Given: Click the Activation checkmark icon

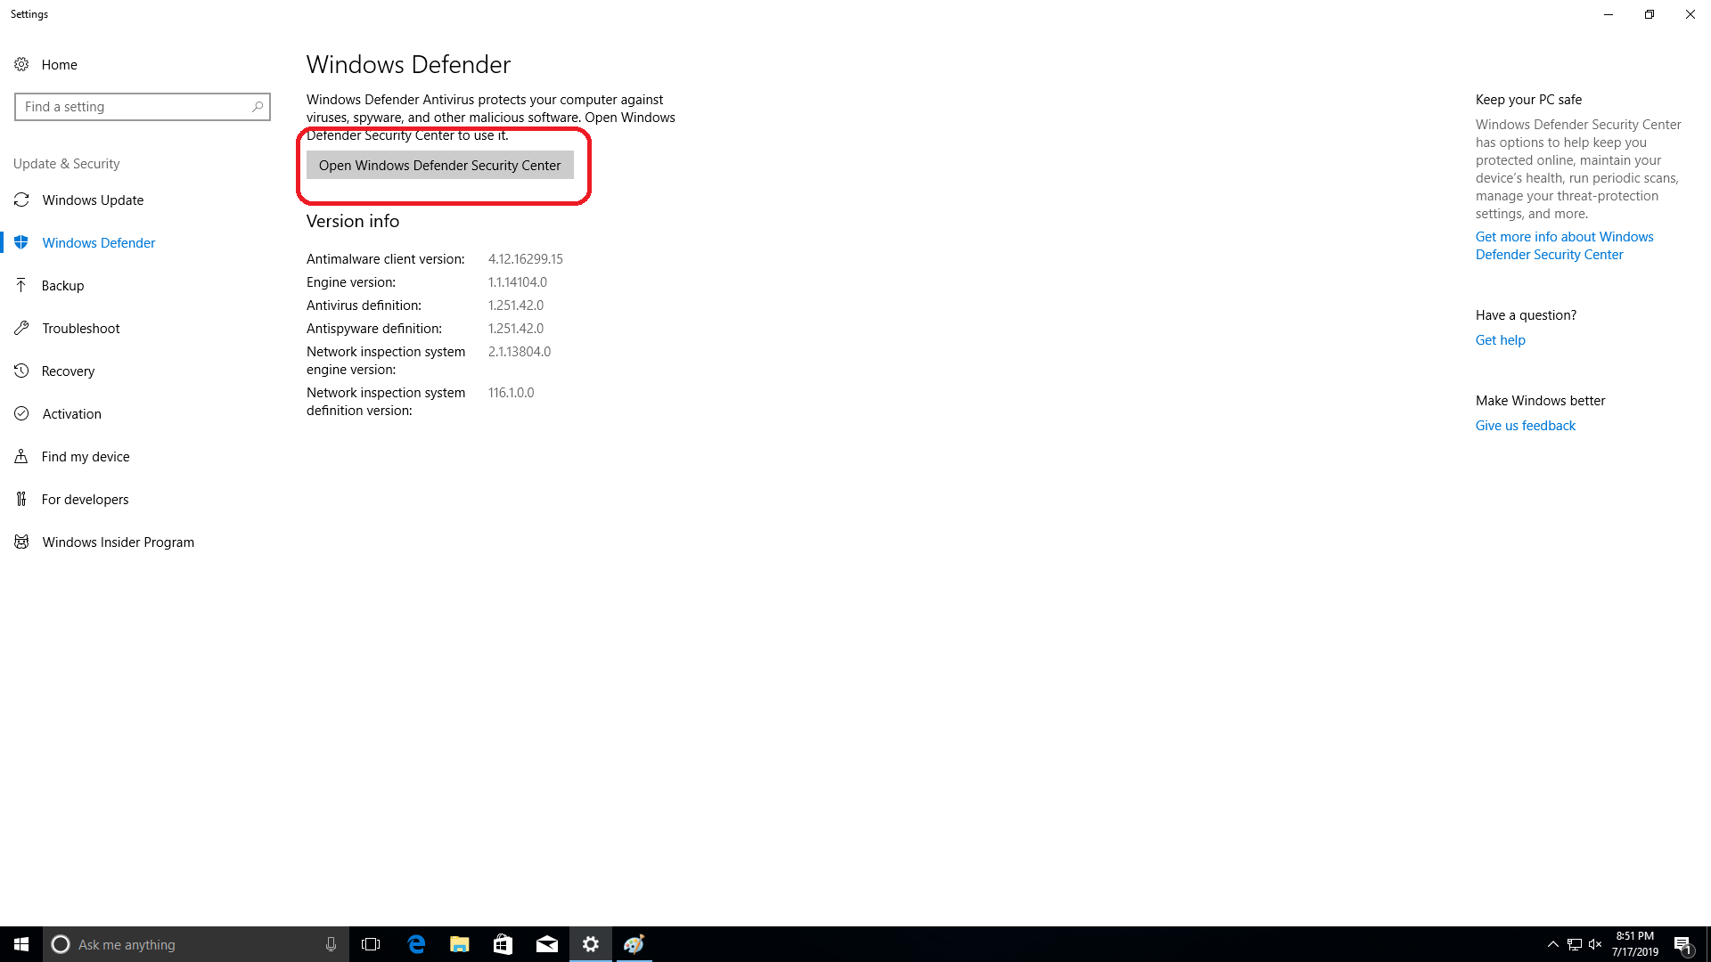Looking at the screenshot, I should (21, 413).
